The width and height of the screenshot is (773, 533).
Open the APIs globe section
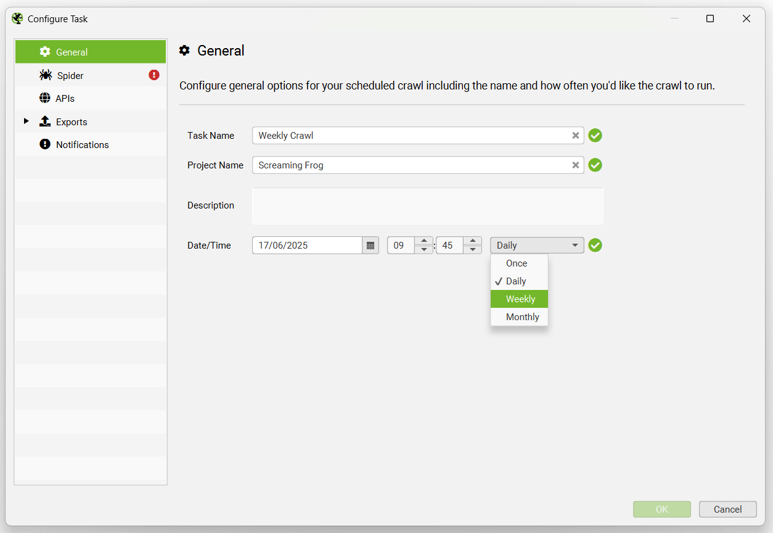[45, 97]
